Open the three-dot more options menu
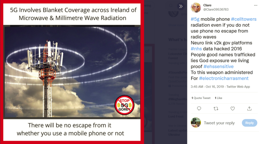The image size is (259, 144). 255,5
